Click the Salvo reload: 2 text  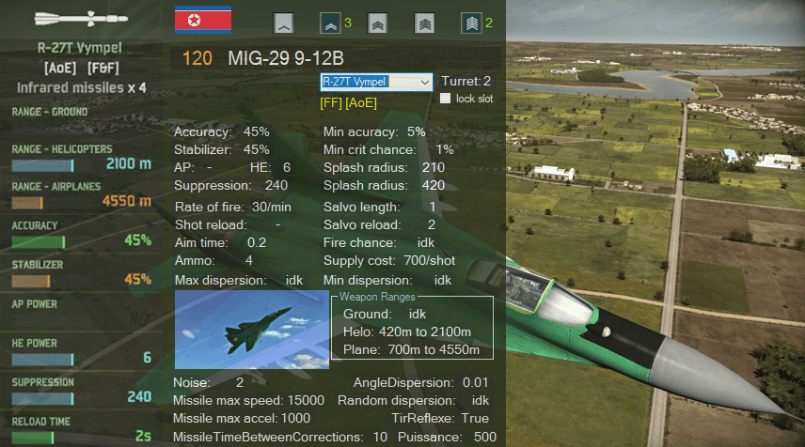(379, 225)
